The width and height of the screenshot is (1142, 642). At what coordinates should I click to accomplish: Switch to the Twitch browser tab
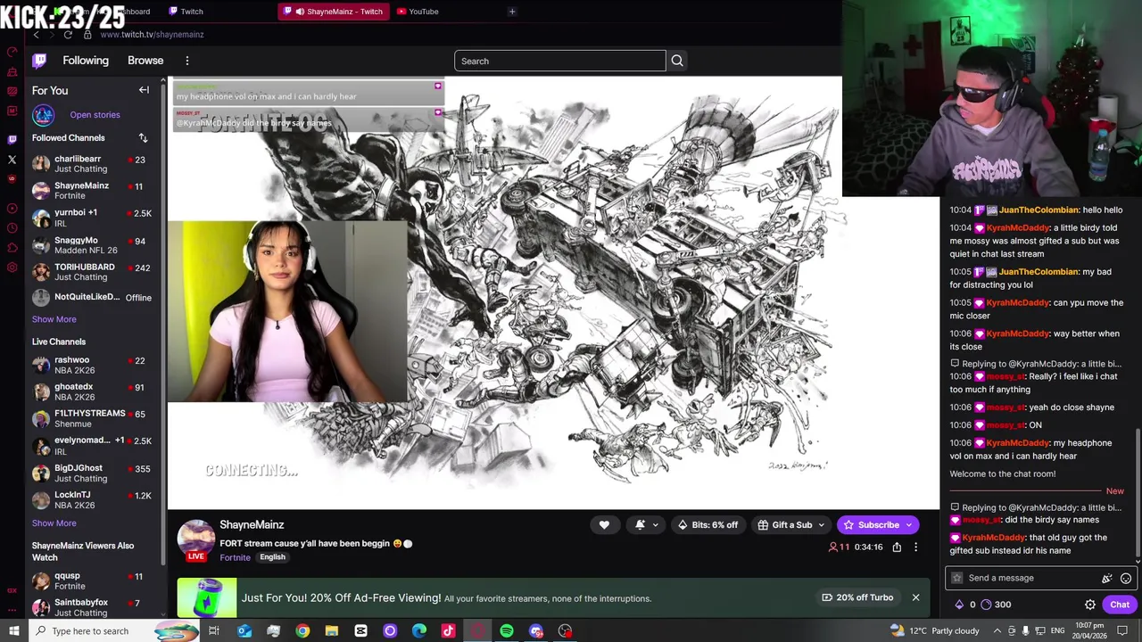[186, 12]
